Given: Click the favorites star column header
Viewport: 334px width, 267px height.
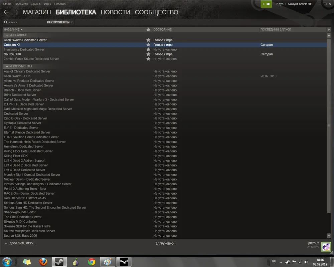Looking at the screenshot, I should [x=148, y=30].
